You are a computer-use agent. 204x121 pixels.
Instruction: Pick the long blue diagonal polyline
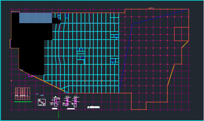(x=132, y=24)
